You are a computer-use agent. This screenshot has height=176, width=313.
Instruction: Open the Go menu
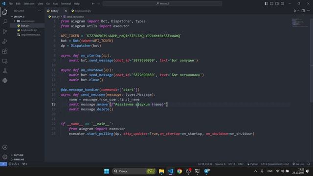pos(48,3)
